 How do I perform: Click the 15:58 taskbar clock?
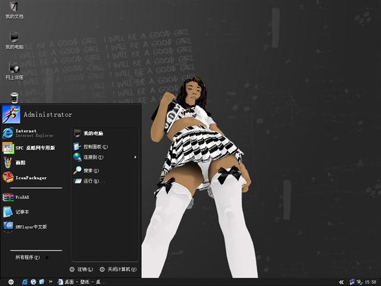370,282
